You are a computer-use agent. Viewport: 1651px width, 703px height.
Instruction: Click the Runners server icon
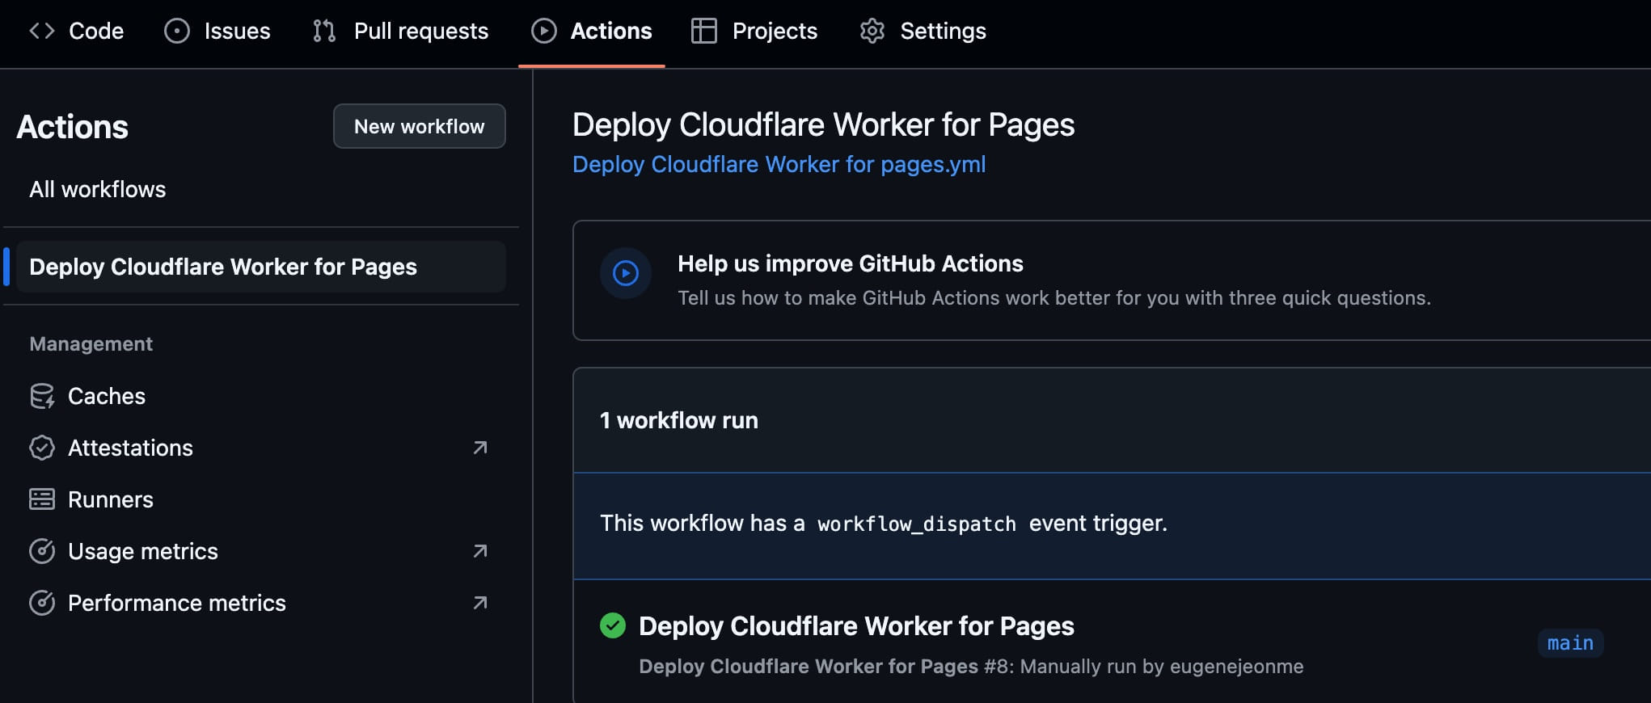pos(42,499)
